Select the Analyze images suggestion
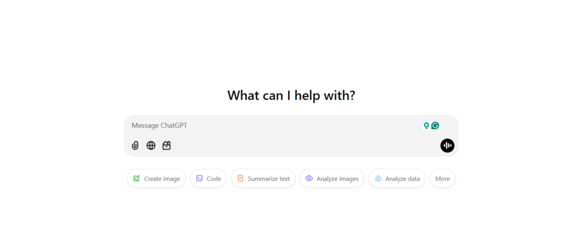 coord(332,178)
